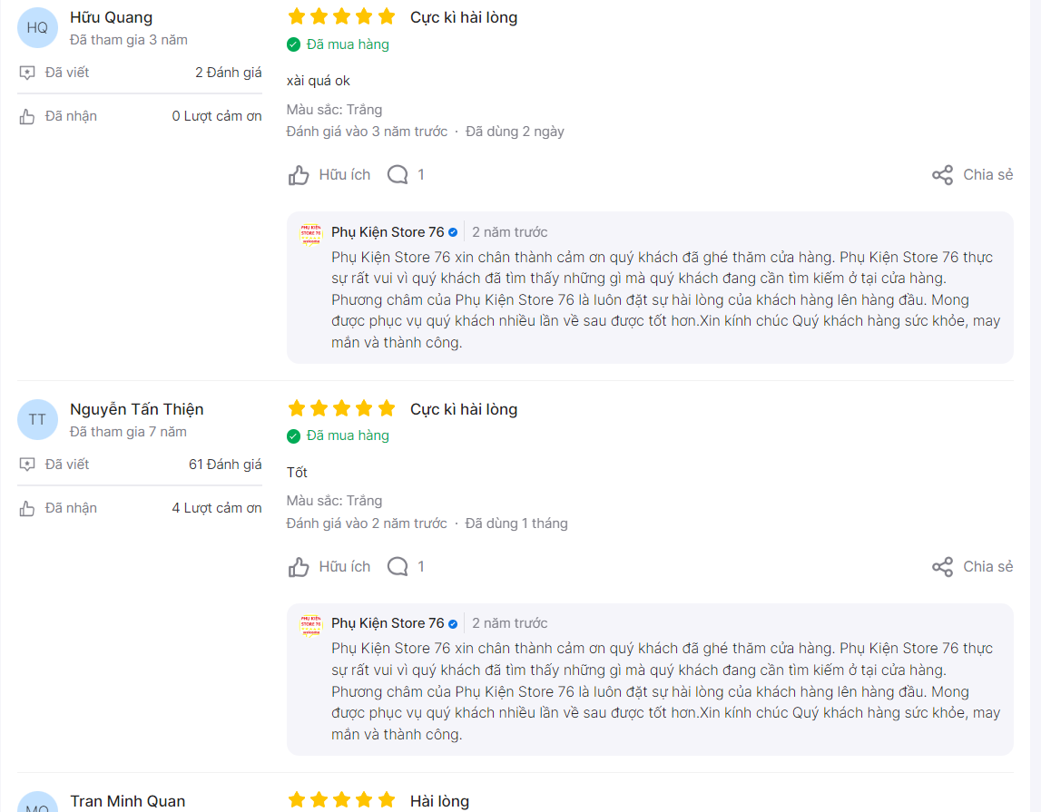
Task: Click Phụ Kiện Store 76 logo in second reply
Action: click(310, 626)
